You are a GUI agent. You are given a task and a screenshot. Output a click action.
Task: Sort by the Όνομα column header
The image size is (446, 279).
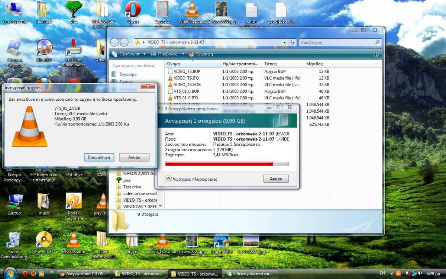[193, 64]
